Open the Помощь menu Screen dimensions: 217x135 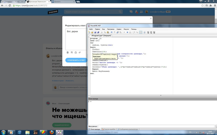pos(134,29)
